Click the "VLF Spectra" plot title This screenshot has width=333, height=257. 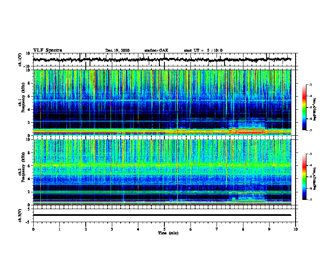click(x=48, y=50)
